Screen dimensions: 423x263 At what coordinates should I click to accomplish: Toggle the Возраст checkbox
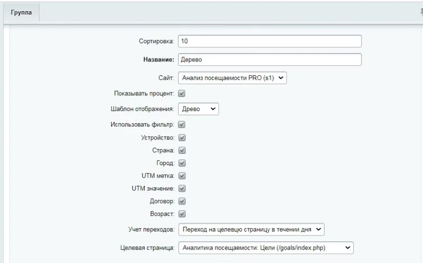point(181,214)
